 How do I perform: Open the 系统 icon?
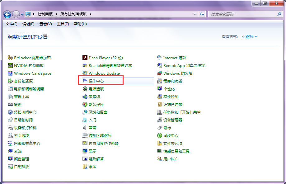pyautogui.click(x=10, y=151)
